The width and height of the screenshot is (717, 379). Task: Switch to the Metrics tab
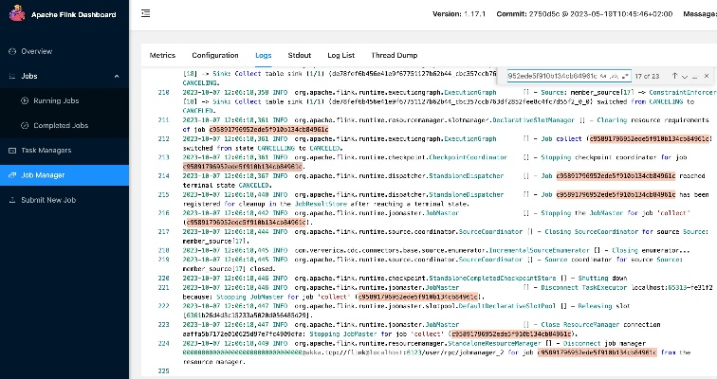163,56
